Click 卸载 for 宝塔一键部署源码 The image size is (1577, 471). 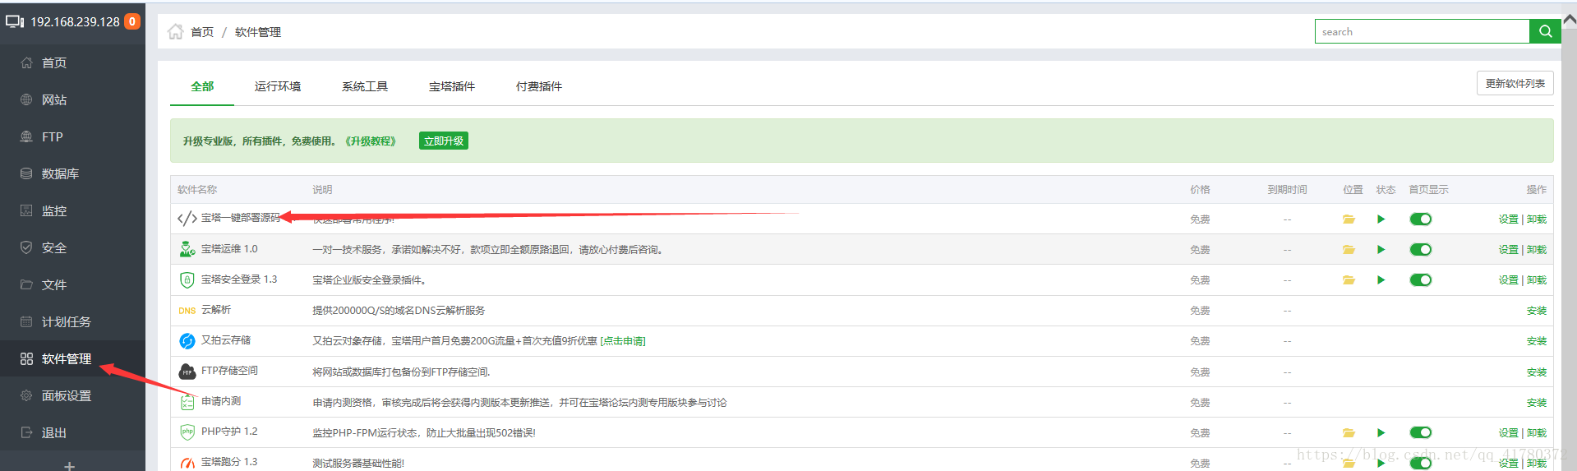(1537, 219)
